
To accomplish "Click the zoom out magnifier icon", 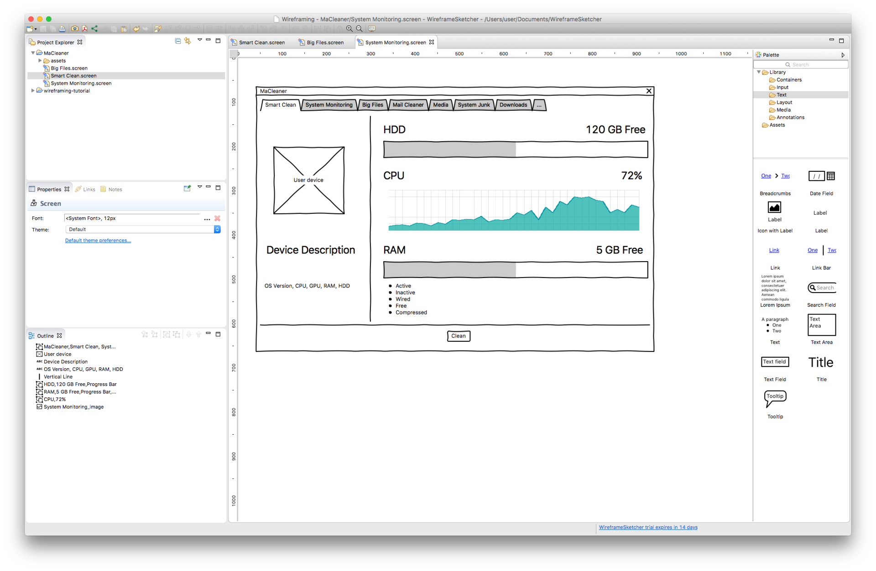I will pyautogui.click(x=360, y=29).
